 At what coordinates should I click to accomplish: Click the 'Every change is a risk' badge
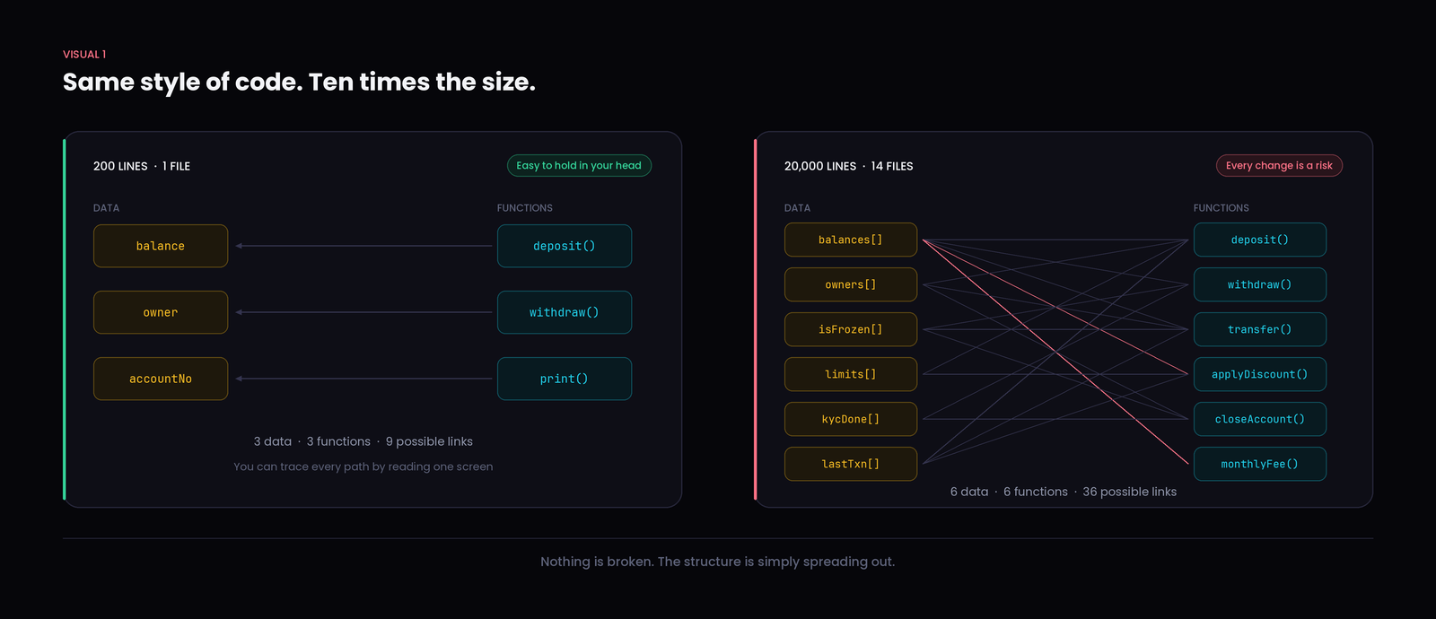(1279, 165)
